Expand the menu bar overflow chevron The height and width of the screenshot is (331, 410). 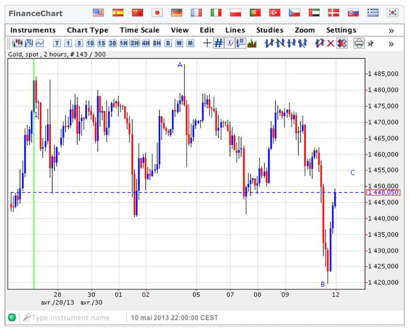tap(391, 30)
